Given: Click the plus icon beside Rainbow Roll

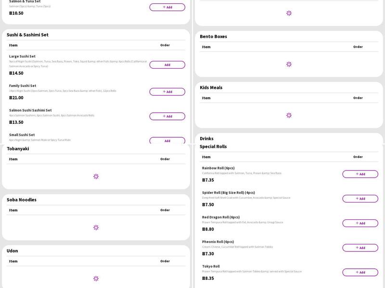Looking at the screenshot, I should coord(357,174).
